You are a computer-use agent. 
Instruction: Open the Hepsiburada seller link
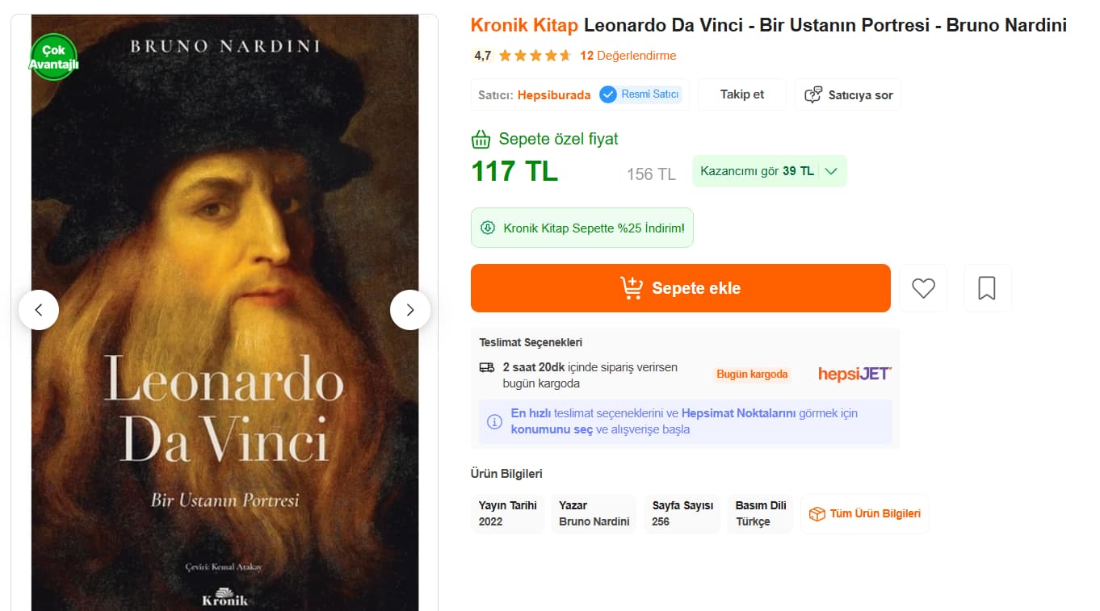click(554, 95)
